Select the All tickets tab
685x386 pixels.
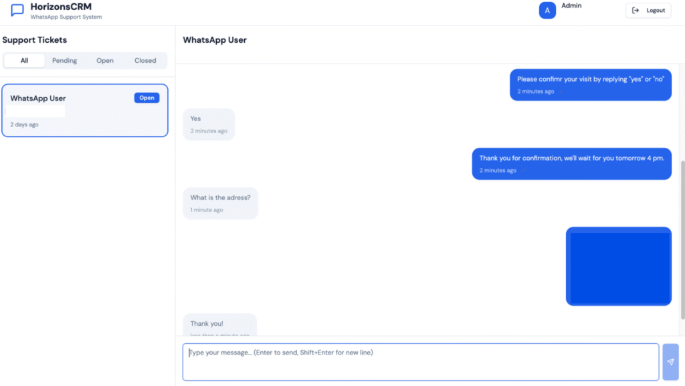pyautogui.click(x=24, y=60)
